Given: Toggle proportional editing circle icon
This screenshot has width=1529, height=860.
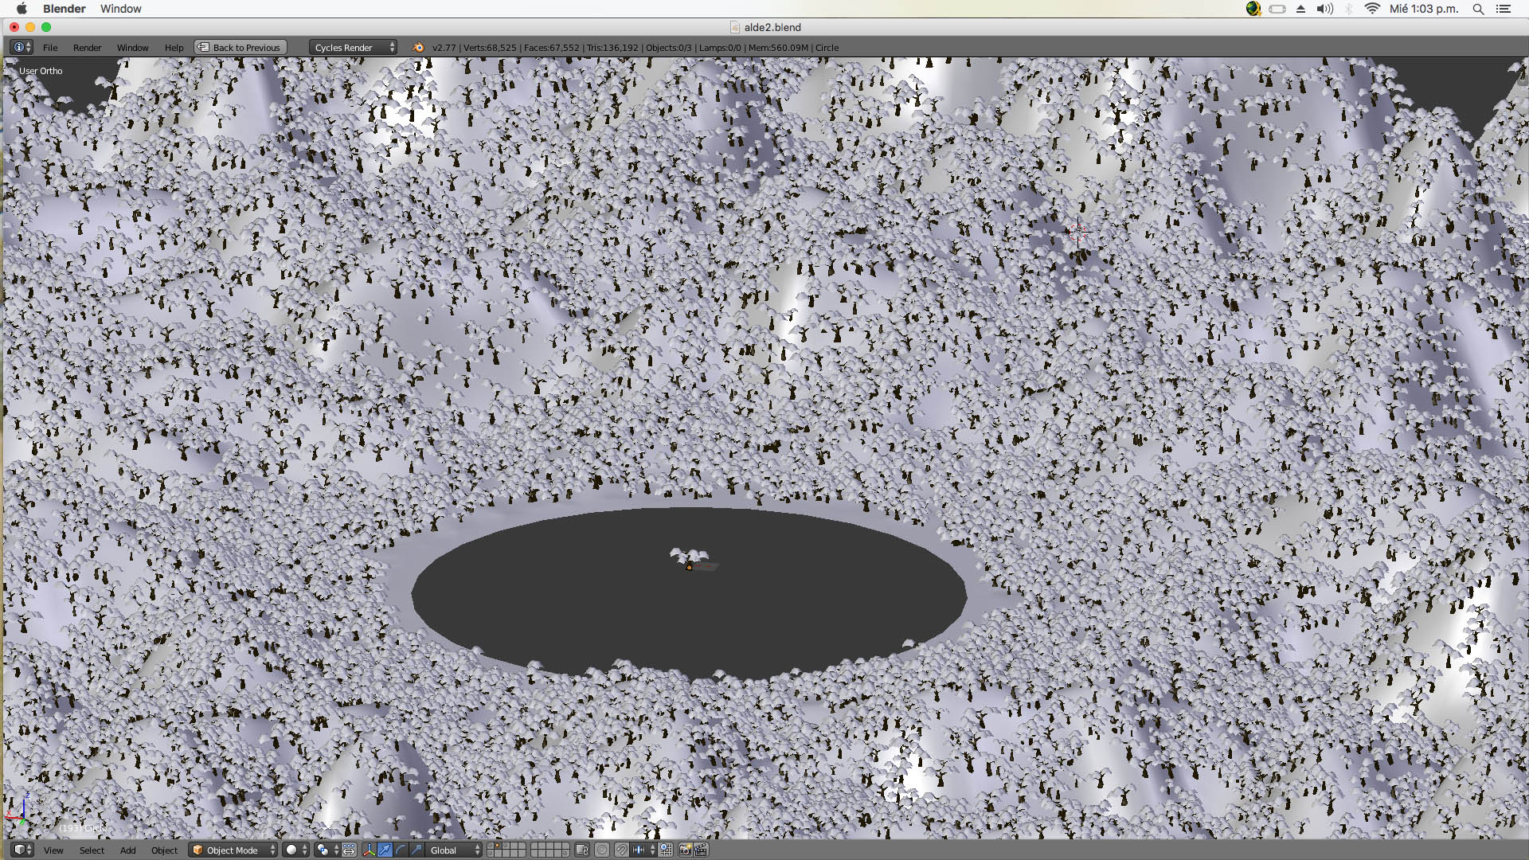Looking at the screenshot, I should 602,850.
